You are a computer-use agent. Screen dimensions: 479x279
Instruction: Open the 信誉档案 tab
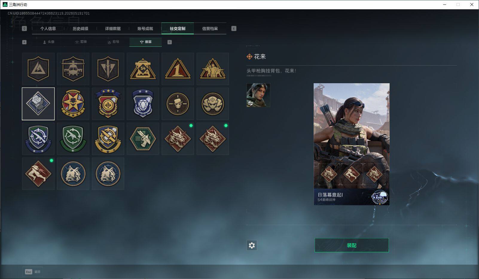pyautogui.click(x=210, y=28)
